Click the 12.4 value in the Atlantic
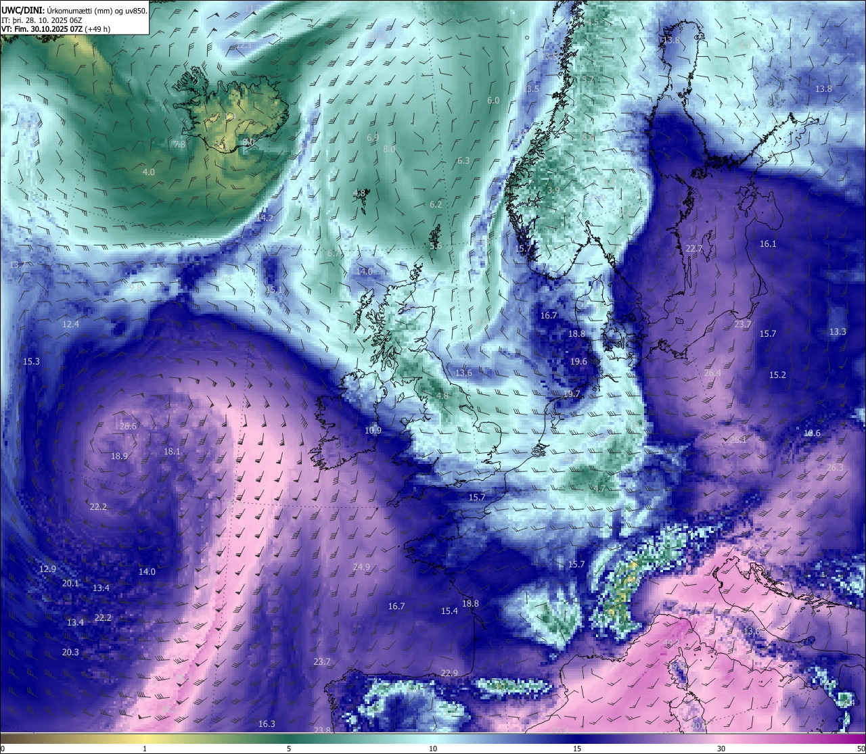 (70, 325)
